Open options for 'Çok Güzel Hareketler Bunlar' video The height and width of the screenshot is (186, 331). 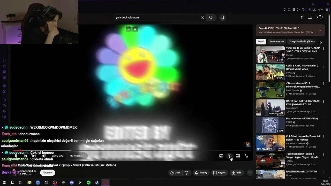(324, 137)
